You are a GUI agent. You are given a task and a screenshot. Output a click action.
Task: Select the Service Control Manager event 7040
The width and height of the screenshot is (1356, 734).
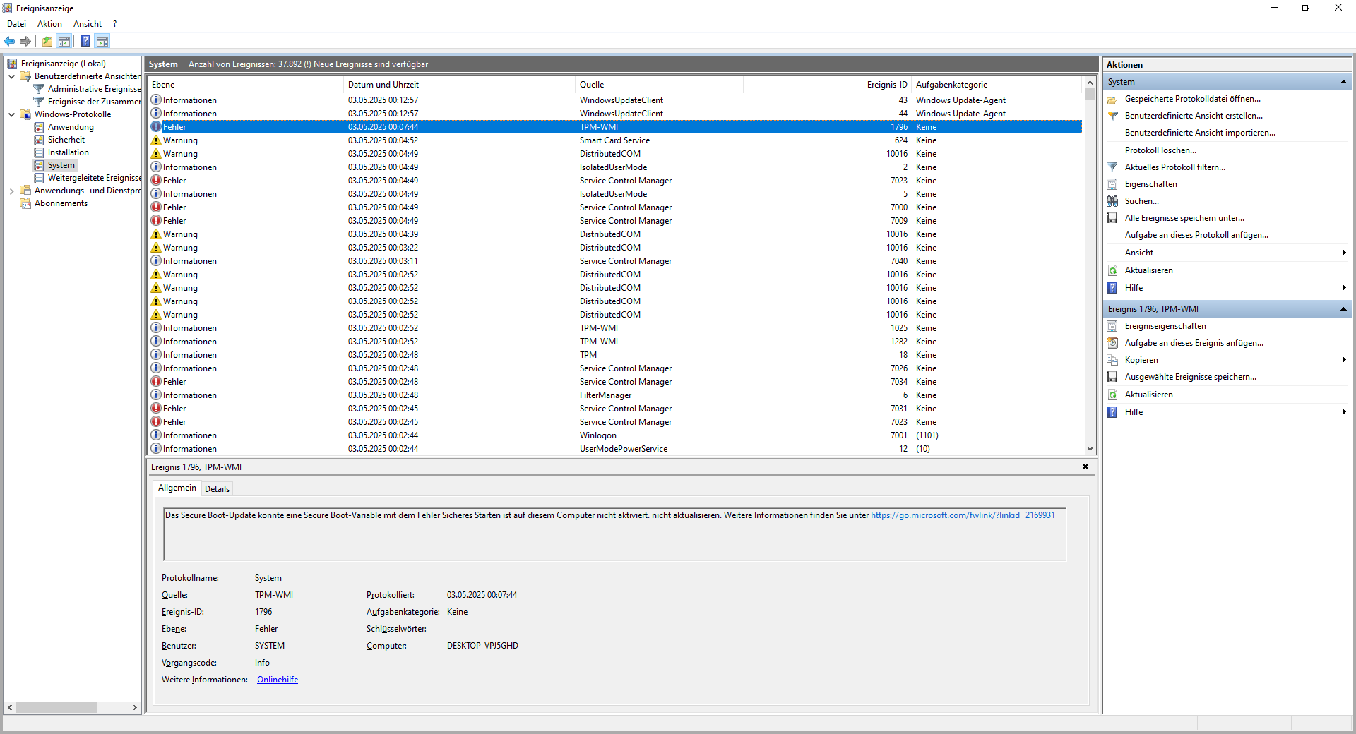615,261
